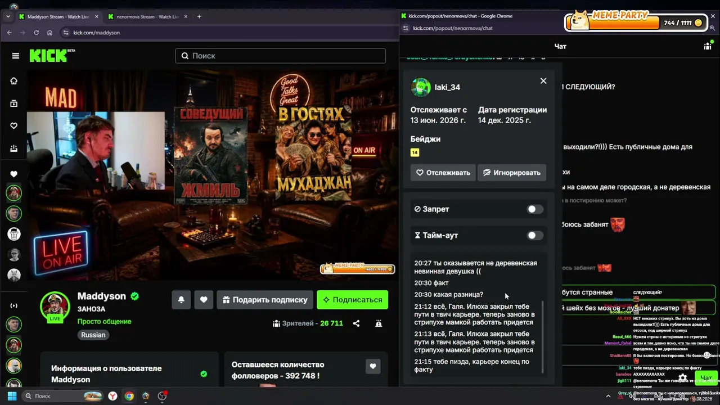This screenshot has height=405, width=720.
Task: Toggle the Запрет ban switch
Action: [535, 209]
